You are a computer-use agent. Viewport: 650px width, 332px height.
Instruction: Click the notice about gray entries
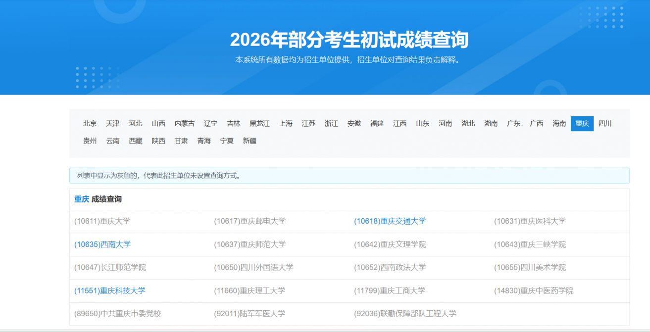tap(350, 176)
